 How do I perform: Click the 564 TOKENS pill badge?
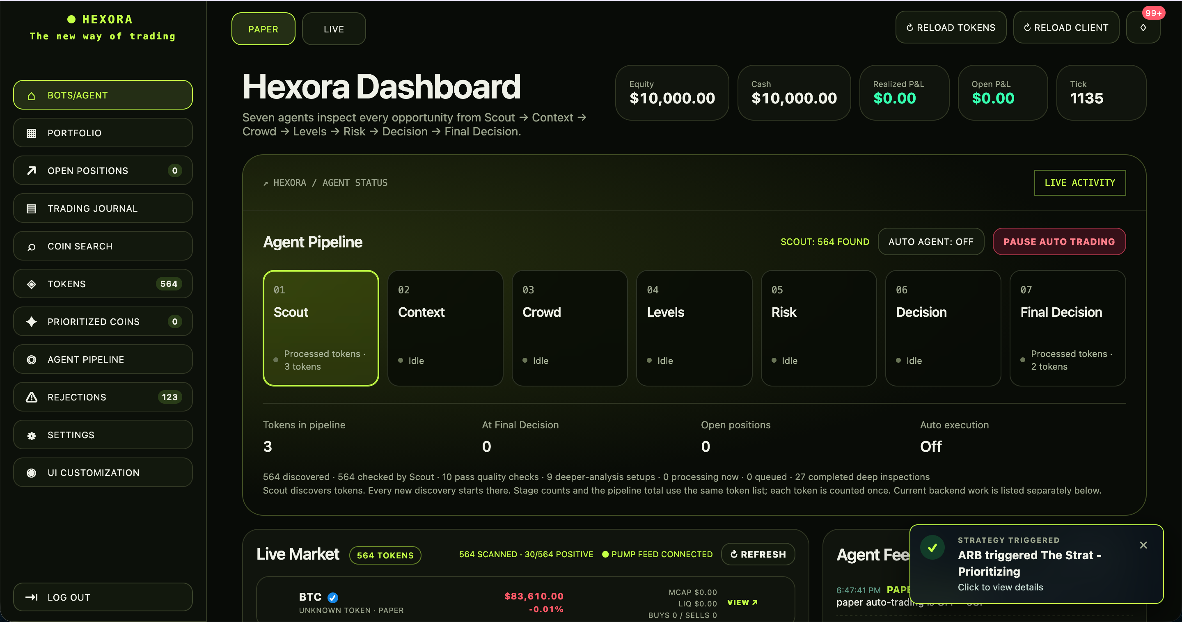[385, 555]
